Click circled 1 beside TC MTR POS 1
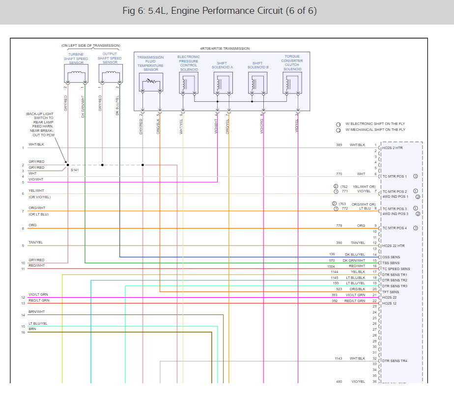The image size is (454, 399). 415,176
